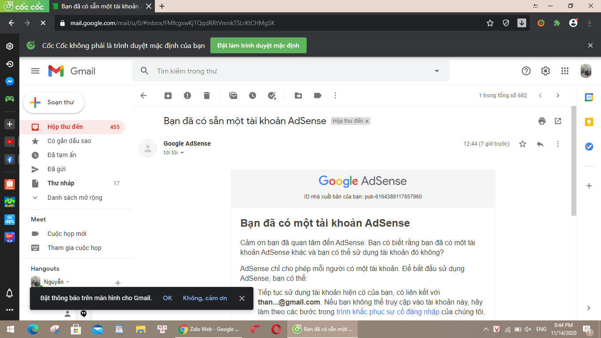Screen dimensions: 601x338
Task: Go to older email with next arrow
Action: (x=558, y=96)
